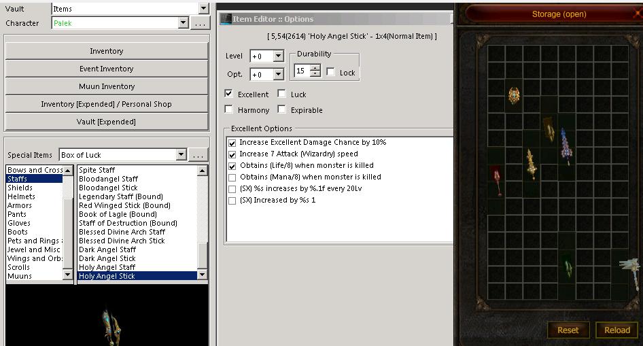Open the Special Items Box of Luck dropdown
The height and width of the screenshot is (346, 643).
pos(181,154)
